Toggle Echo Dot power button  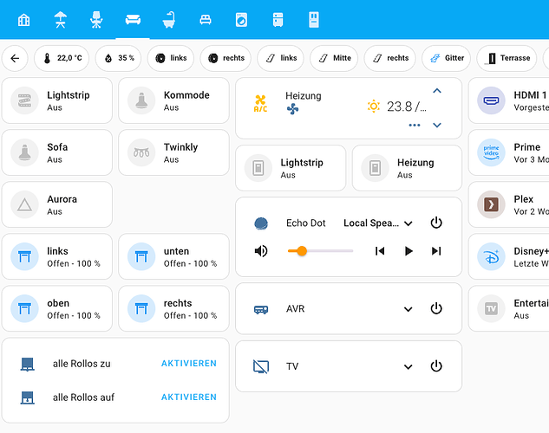pyautogui.click(x=436, y=223)
